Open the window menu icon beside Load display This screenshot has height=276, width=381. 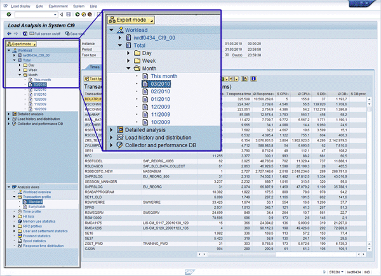6,6
